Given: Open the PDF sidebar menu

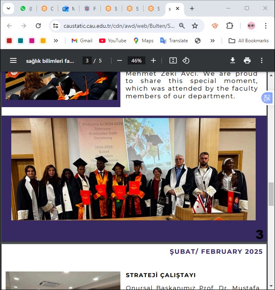Looking at the screenshot, I should coord(13,60).
